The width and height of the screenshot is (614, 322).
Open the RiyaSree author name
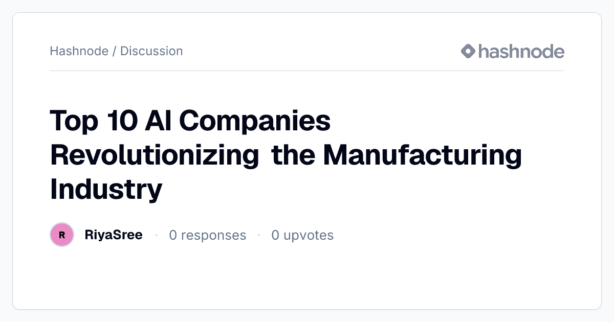[114, 235]
